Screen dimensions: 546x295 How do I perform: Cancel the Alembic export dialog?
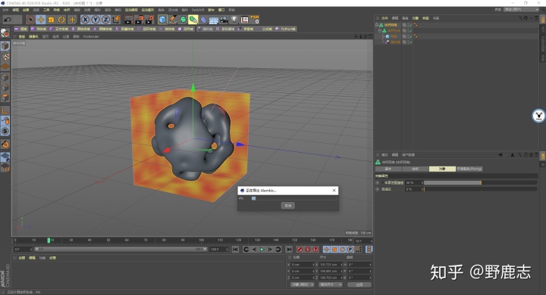click(x=288, y=205)
